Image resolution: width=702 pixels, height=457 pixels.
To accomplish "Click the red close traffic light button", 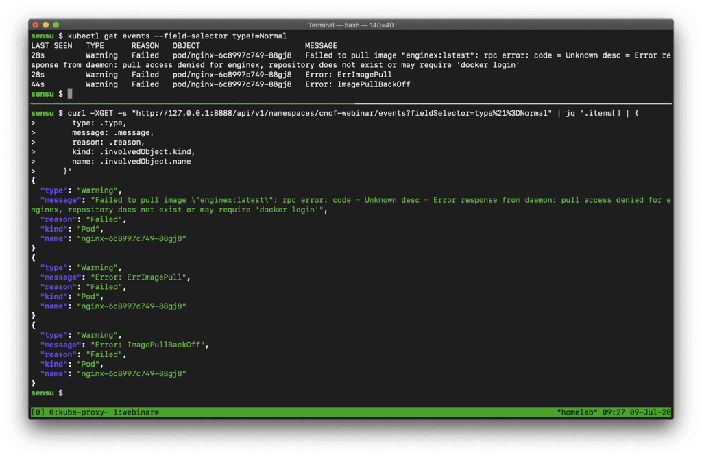I will pos(35,25).
